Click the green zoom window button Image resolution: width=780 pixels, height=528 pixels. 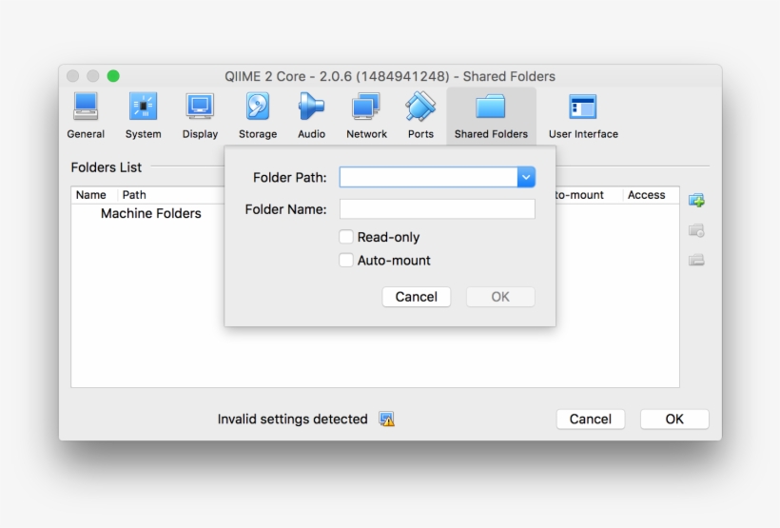[x=113, y=76]
